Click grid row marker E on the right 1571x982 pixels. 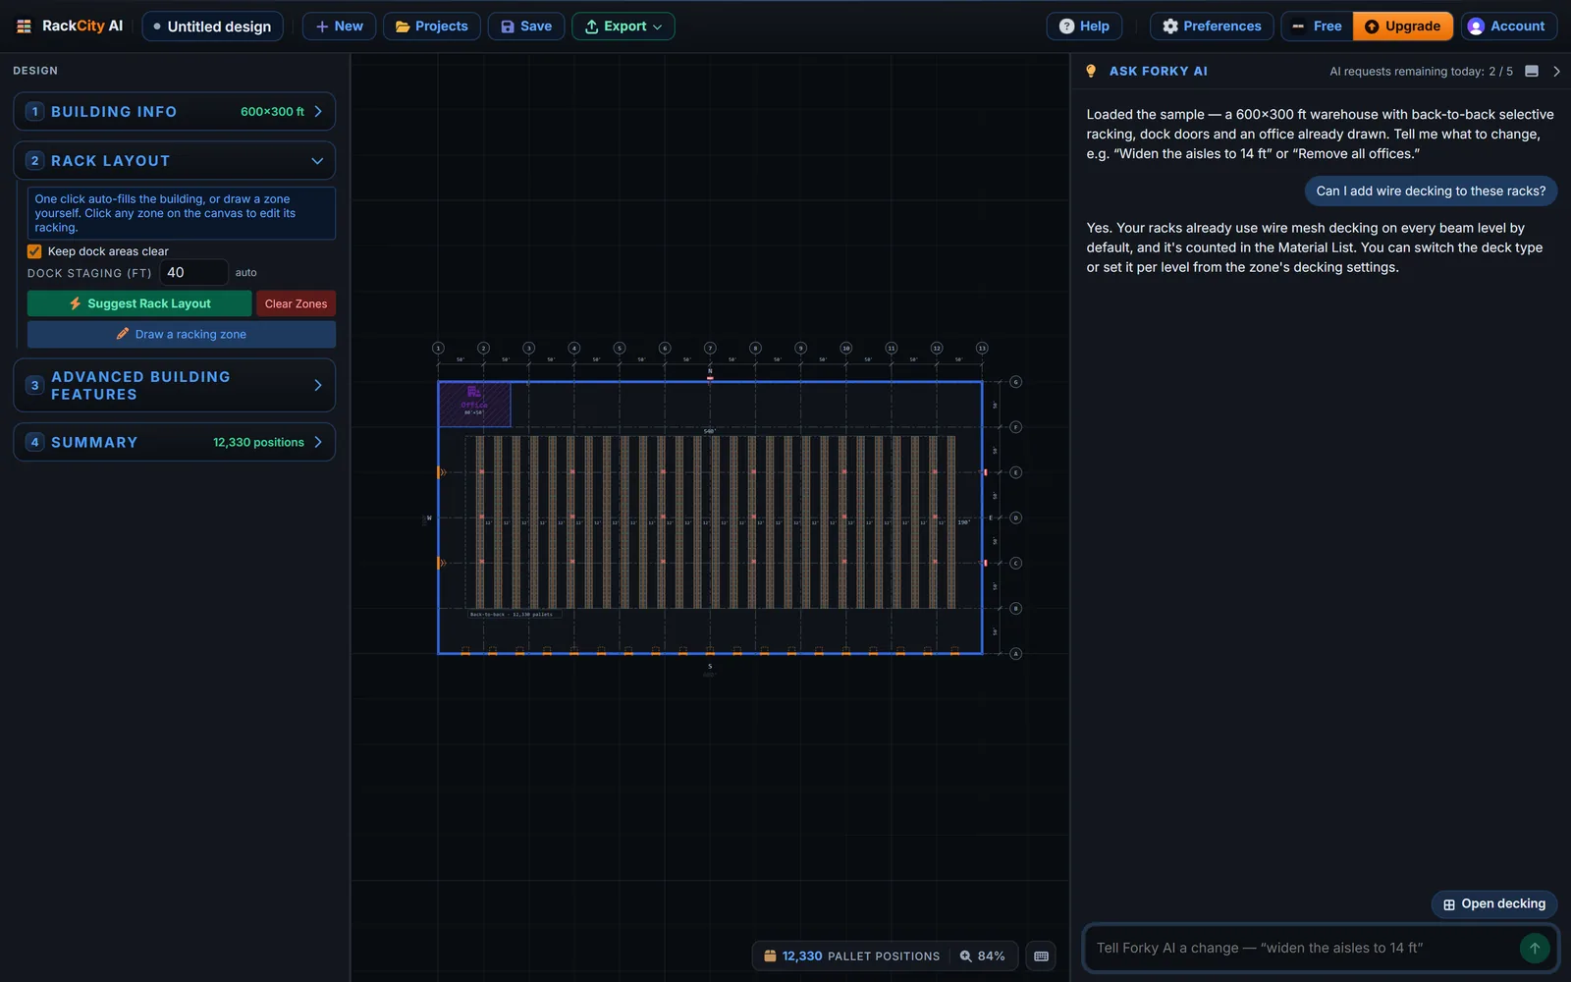(1016, 472)
